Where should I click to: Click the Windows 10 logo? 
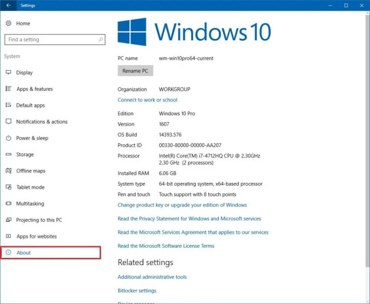tap(132, 31)
